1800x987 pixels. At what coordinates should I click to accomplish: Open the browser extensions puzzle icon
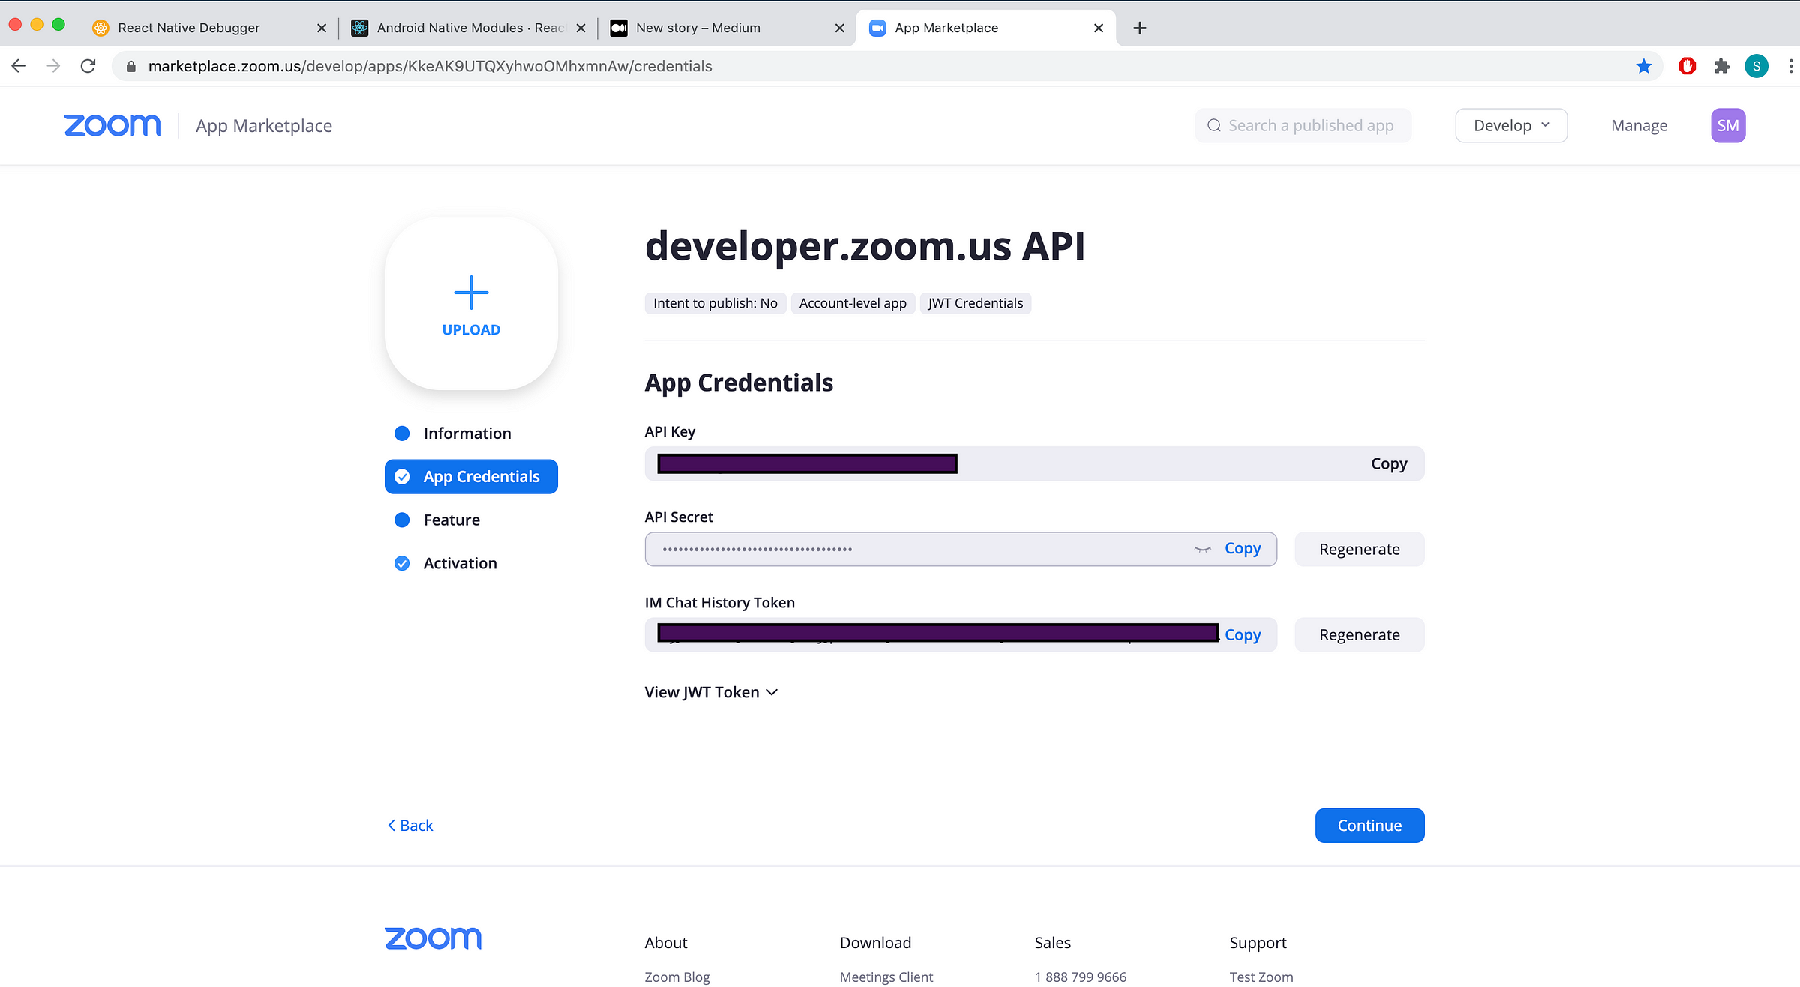click(x=1721, y=66)
